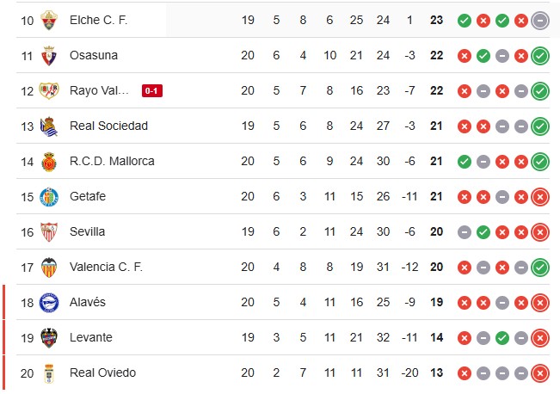Click the R.C.D. Mallorca club crest

pyautogui.click(x=49, y=161)
